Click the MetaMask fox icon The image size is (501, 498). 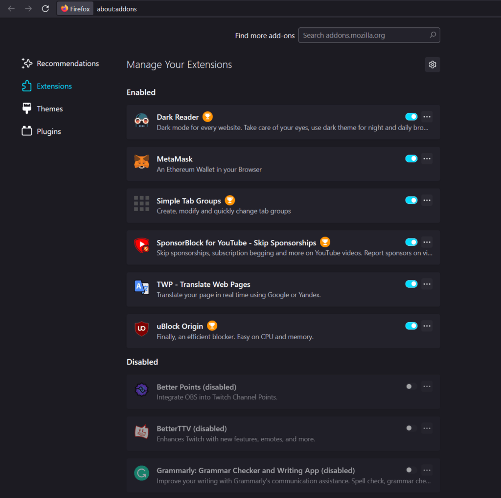point(141,162)
